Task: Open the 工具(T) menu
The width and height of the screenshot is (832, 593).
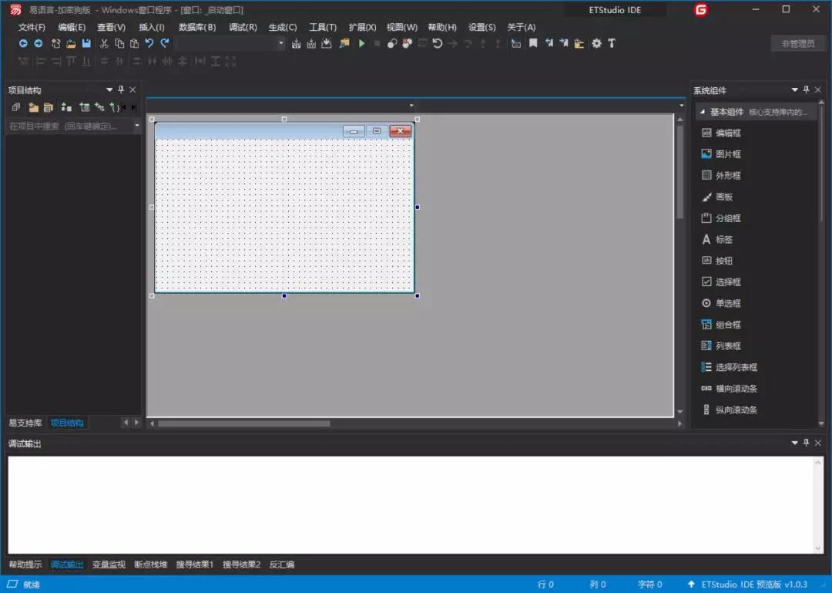Action: pos(322,27)
